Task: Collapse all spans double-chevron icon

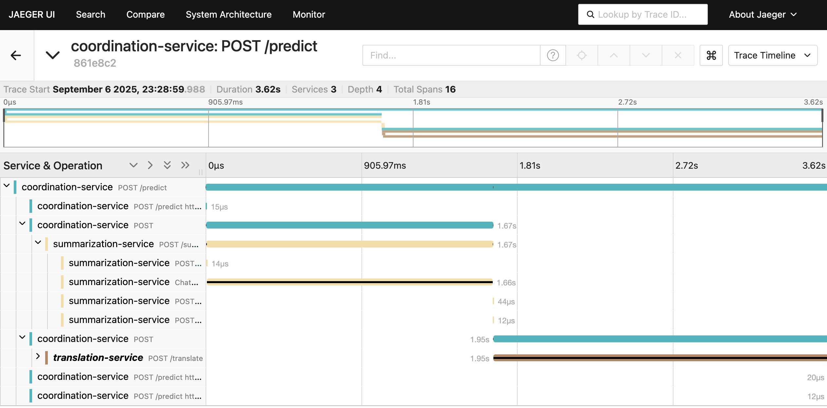Action: point(185,165)
